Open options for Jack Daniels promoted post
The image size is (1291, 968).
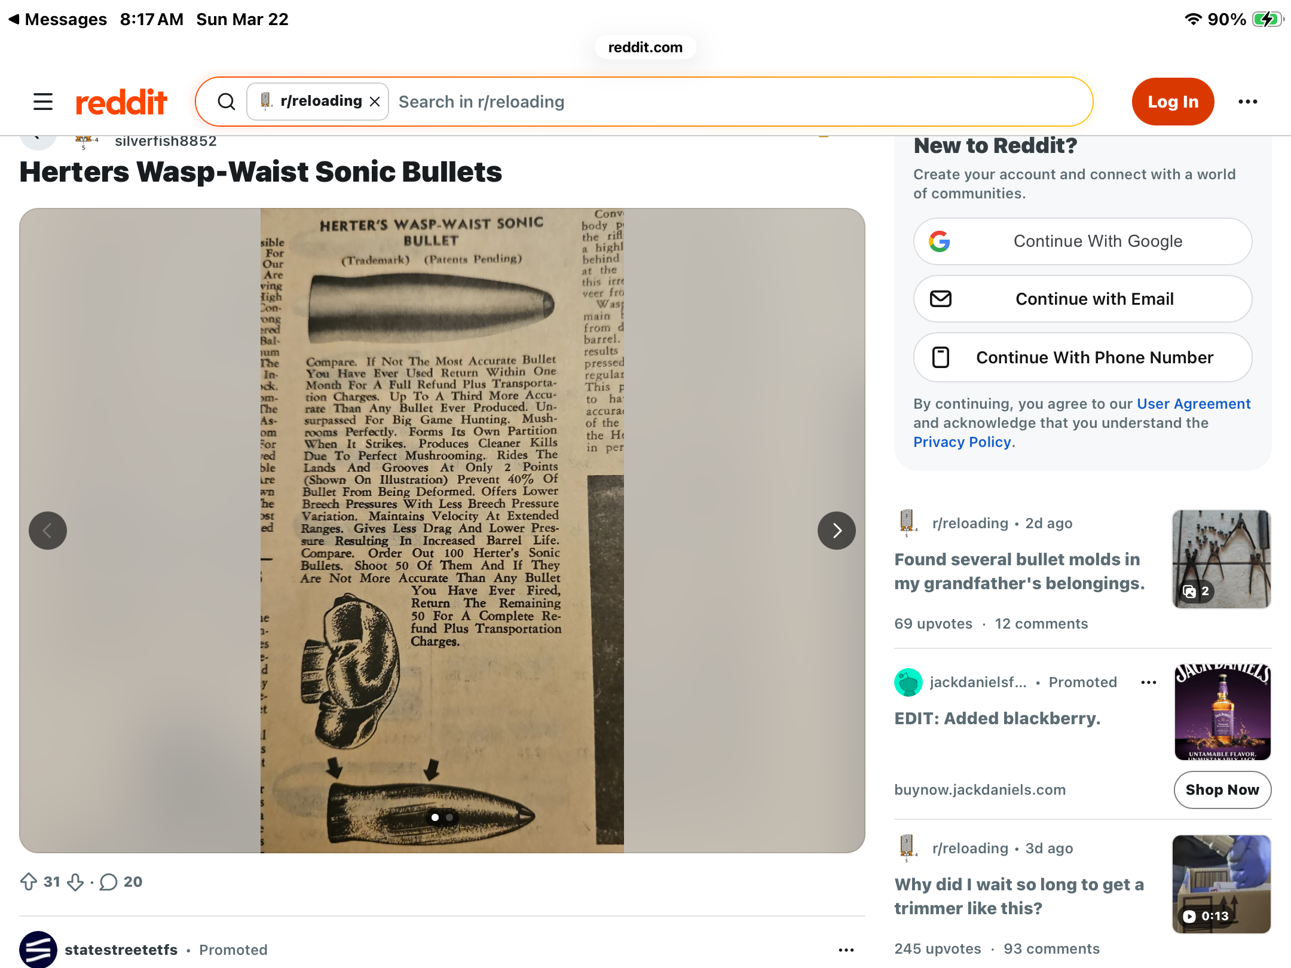tap(1149, 682)
